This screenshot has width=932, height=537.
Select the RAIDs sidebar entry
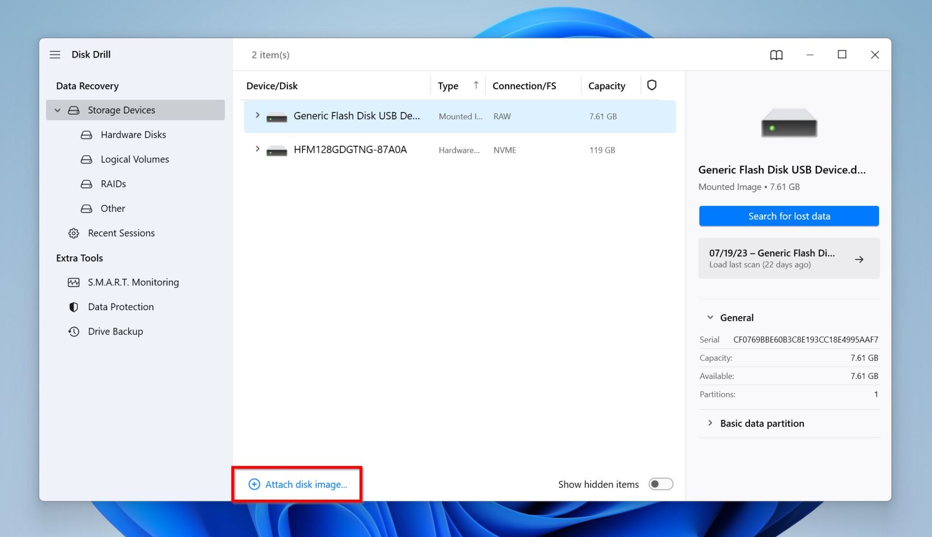[113, 184]
